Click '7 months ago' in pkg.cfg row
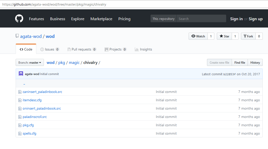Image resolution: width=268 pixels, height=149 pixels. (249, 125)
